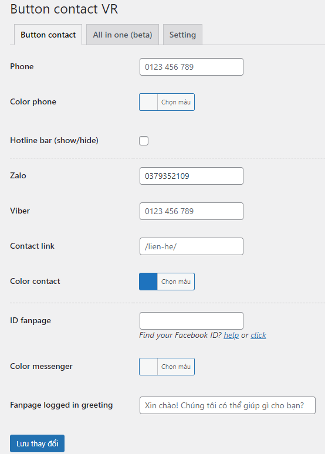Click the Color phone swatch

pos(148,102)
